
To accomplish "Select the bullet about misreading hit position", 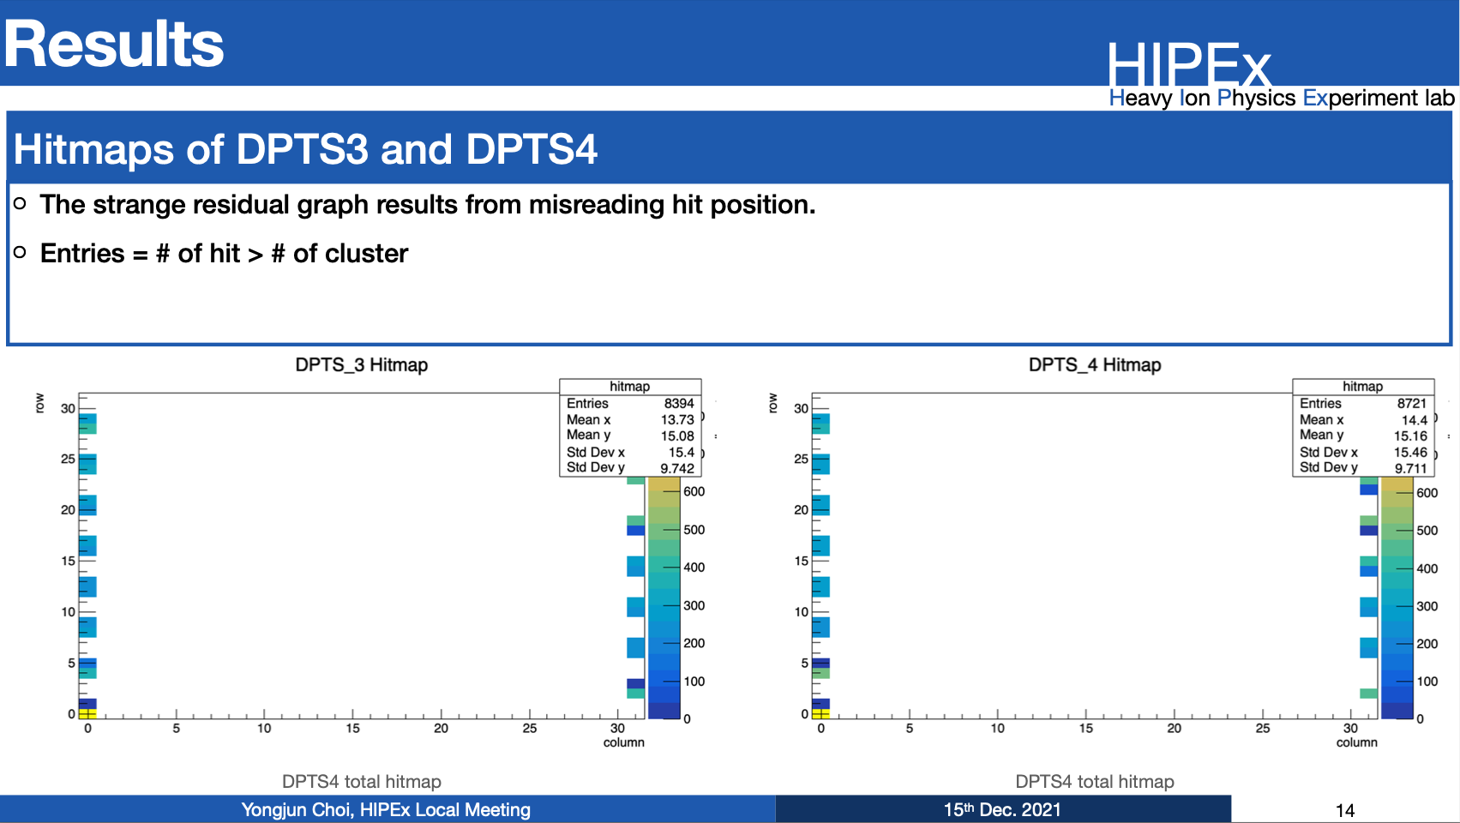I will pyautogui.click(x=428, y=205).
